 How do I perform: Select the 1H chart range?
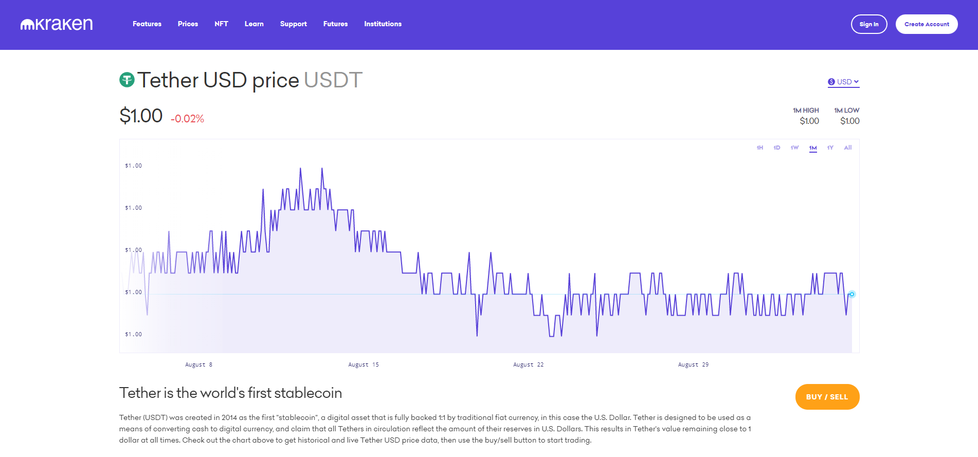click(759, 148)
